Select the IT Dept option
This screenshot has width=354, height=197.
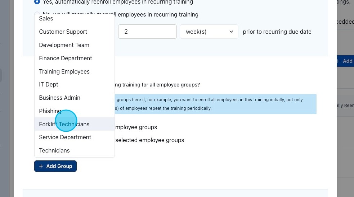[x=49, y=84]
